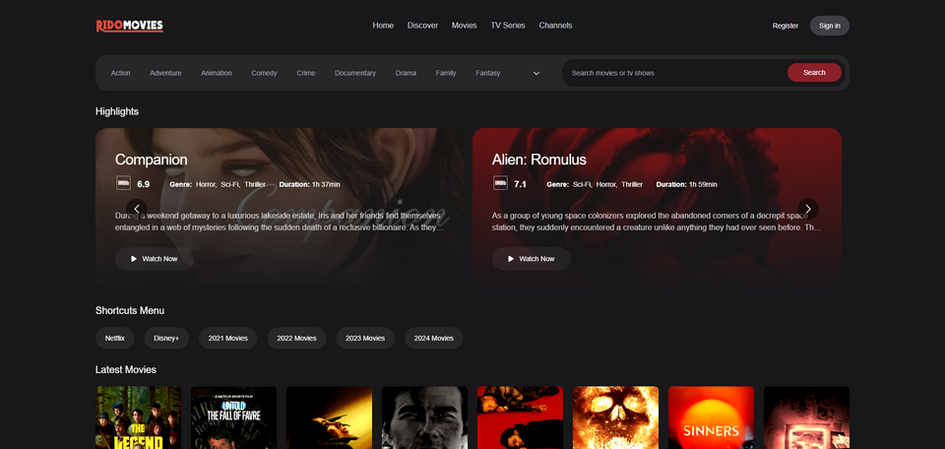This screenshot has width=945, height=449.
Task: Click Companion's Thriller genre tag
Action: pos(255,184)
